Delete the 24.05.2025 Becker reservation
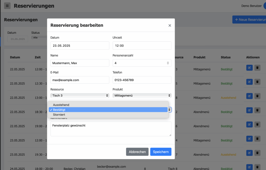This screenshot has height=170, width=266. [257, 167]
